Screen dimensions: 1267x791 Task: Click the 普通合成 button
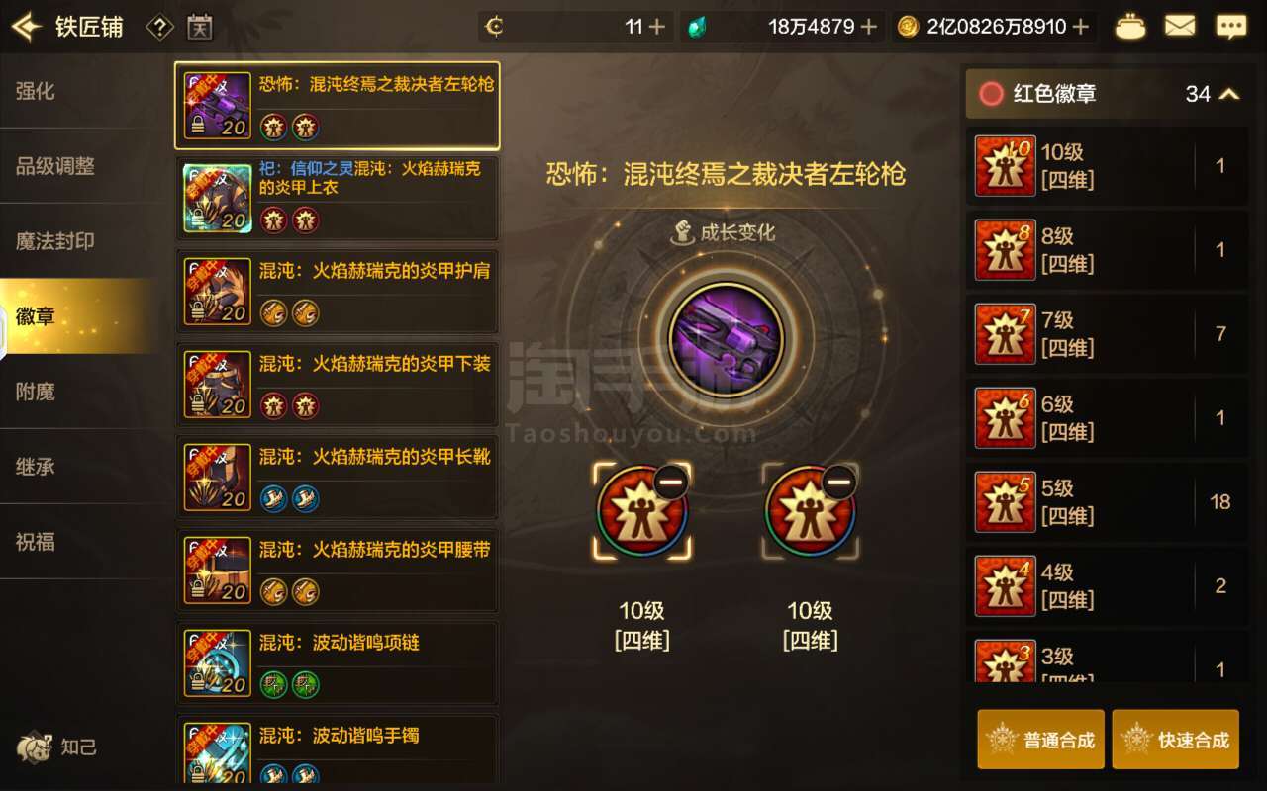[1040, 739]
